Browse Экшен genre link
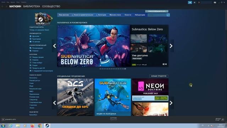Viewport: 227px width, 128px height. point(32,108)
